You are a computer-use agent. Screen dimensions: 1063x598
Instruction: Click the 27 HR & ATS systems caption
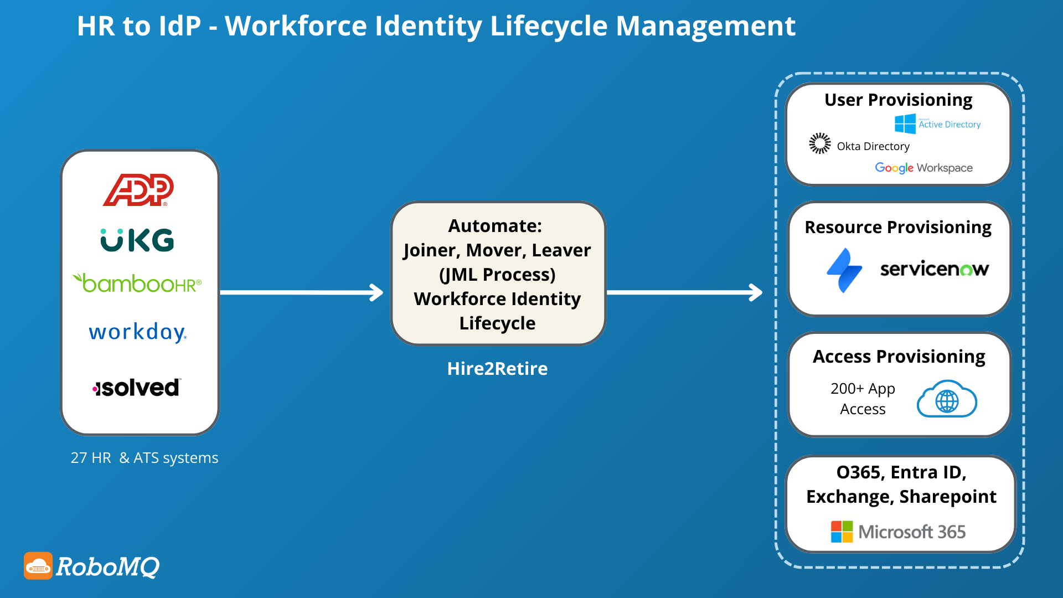145,458
